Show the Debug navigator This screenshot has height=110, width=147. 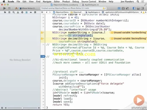[26, 12]
